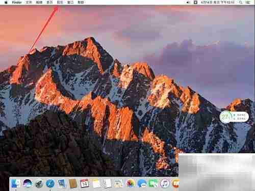The image size is (255, 191).
Task: Launch Safari compass icon in Dock
Action: point(50,184)
